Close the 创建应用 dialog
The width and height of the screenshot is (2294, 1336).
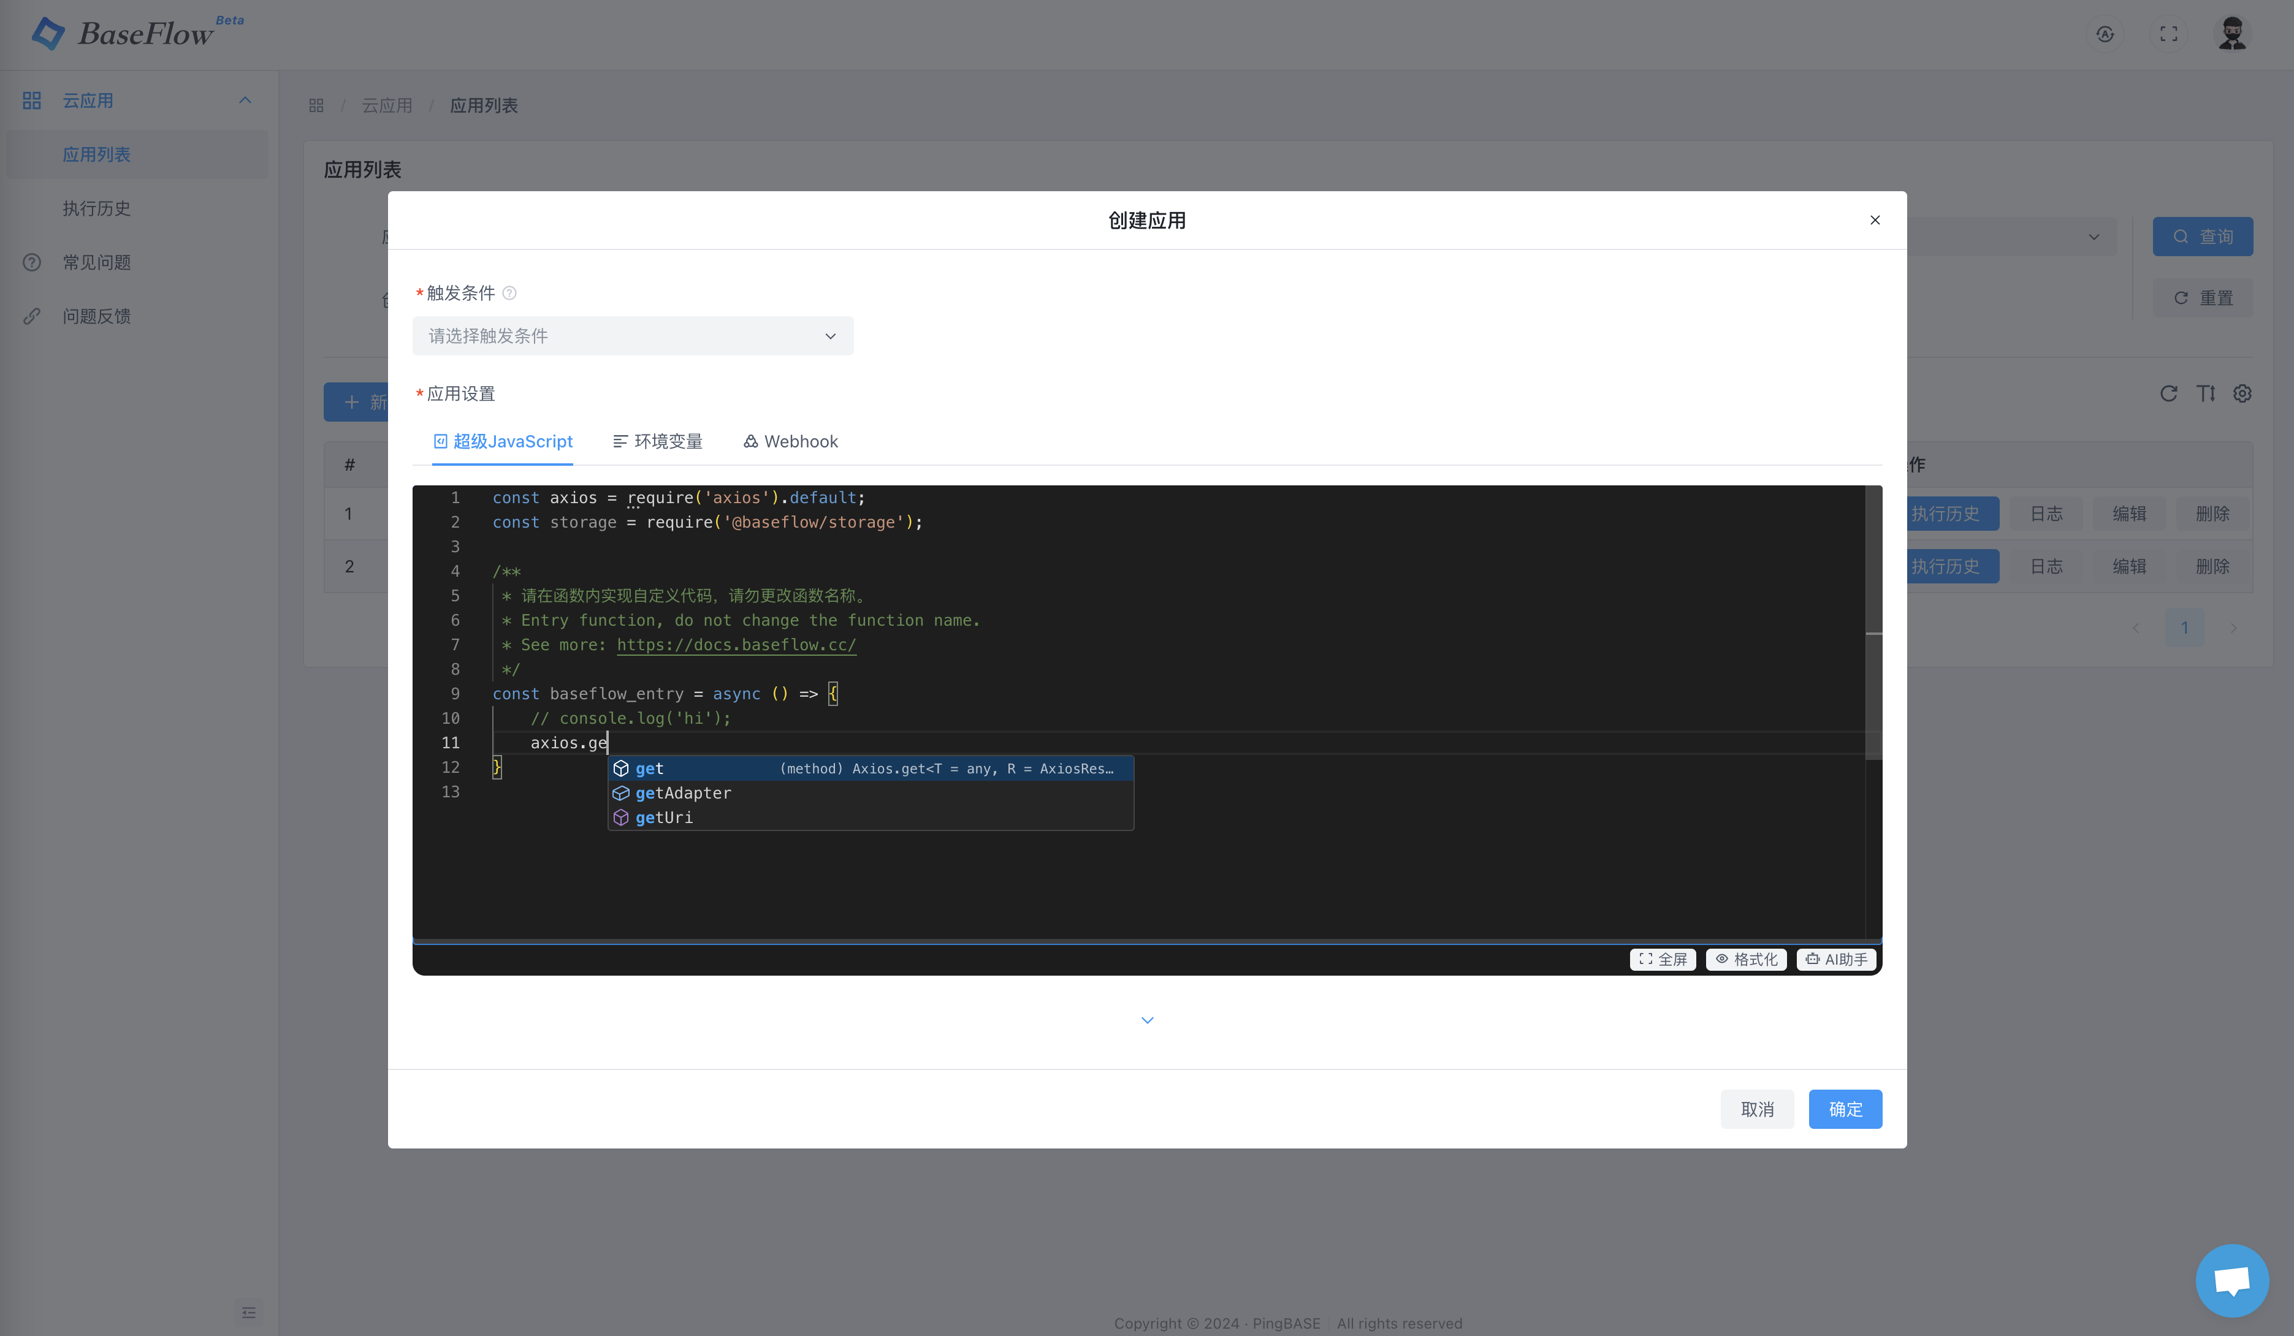1875,220
